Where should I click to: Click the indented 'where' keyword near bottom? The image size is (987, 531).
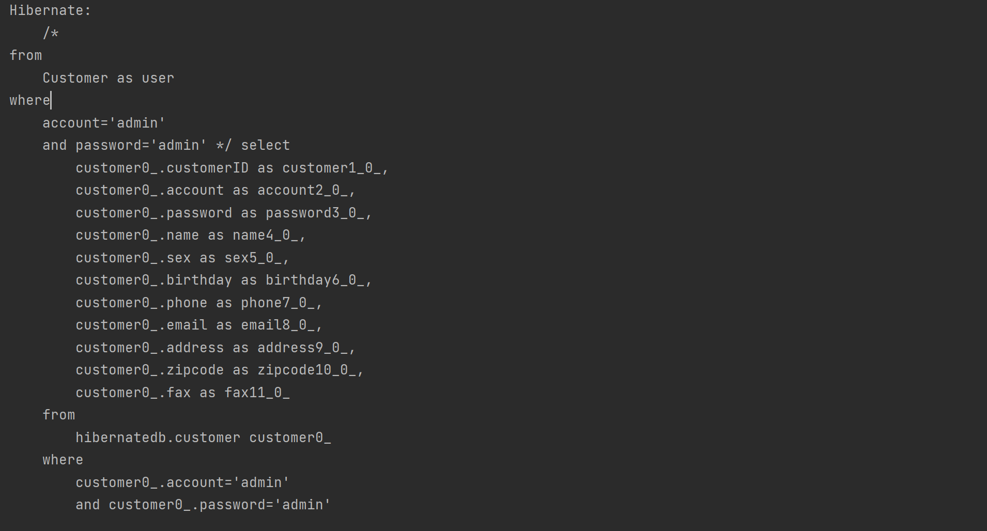(63, 460)
